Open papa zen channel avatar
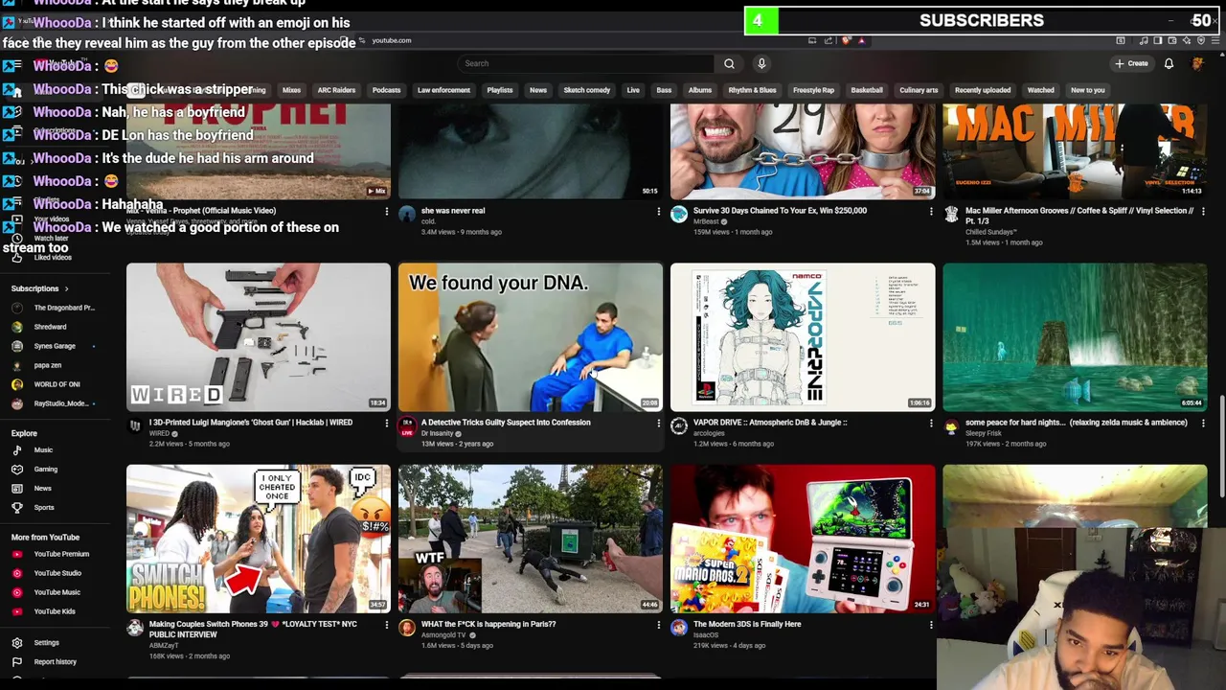The height and width of the screenshot is (690, 1226). coord(17,365)
